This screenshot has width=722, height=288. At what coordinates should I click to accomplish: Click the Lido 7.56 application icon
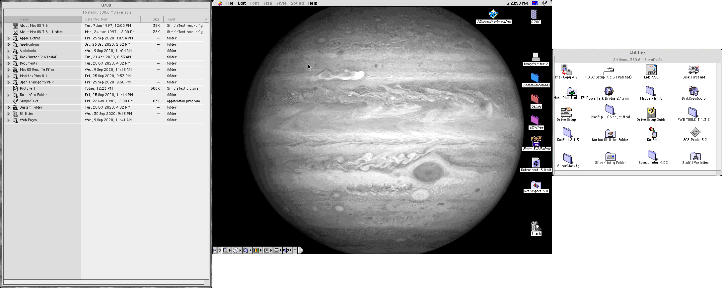click(651, 70)
